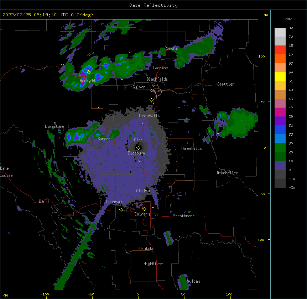
Task: Click the Sylvan label
Action: click(139, 87)
